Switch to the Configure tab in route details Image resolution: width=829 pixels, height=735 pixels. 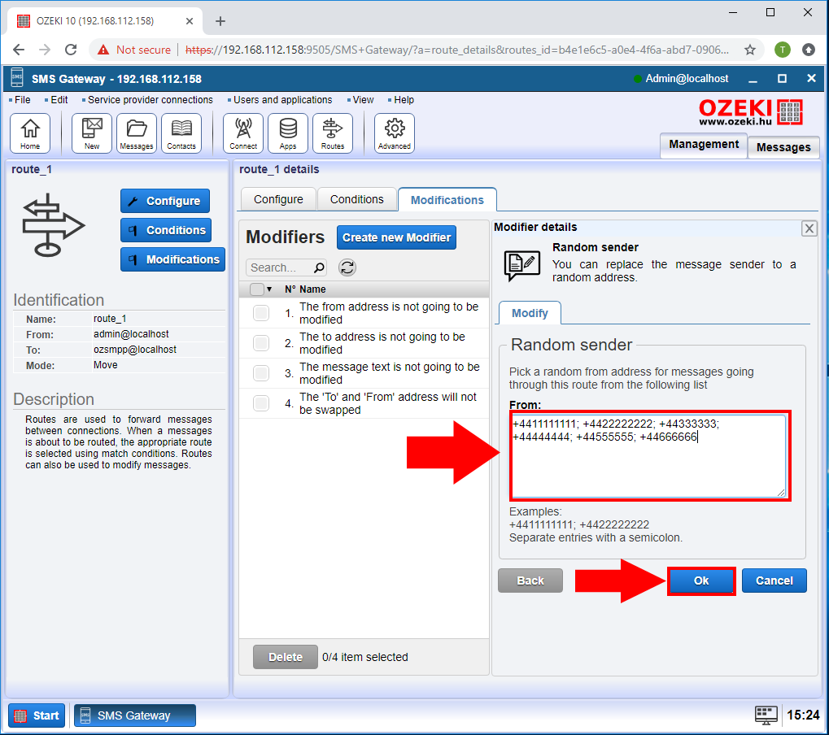[x=278, y=199]
